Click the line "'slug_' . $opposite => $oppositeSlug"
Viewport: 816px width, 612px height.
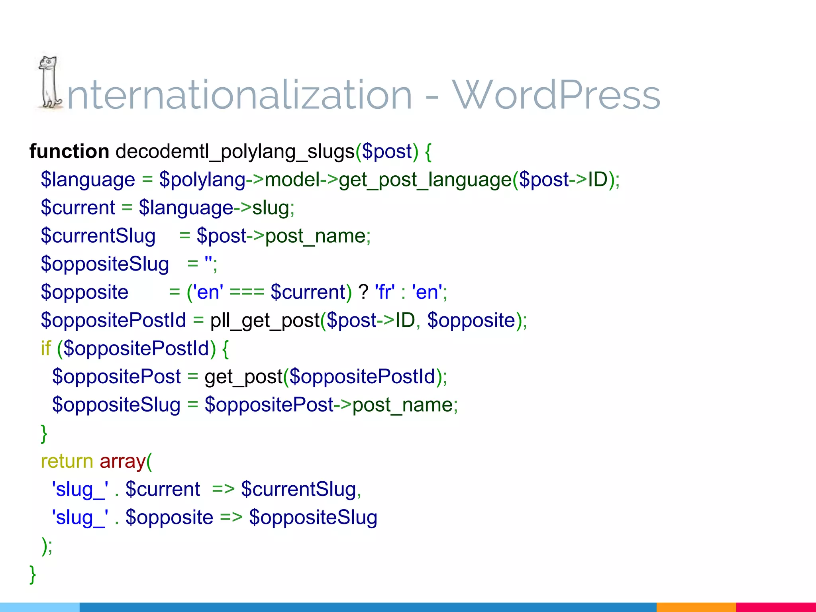pos(215,518)
